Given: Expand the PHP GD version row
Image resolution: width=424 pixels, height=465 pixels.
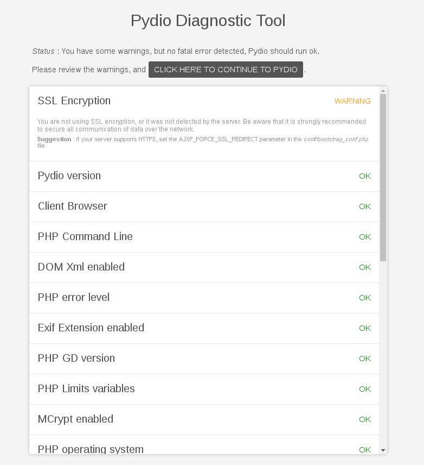Looking at the screenshot, I should click(x=204, y=359).
